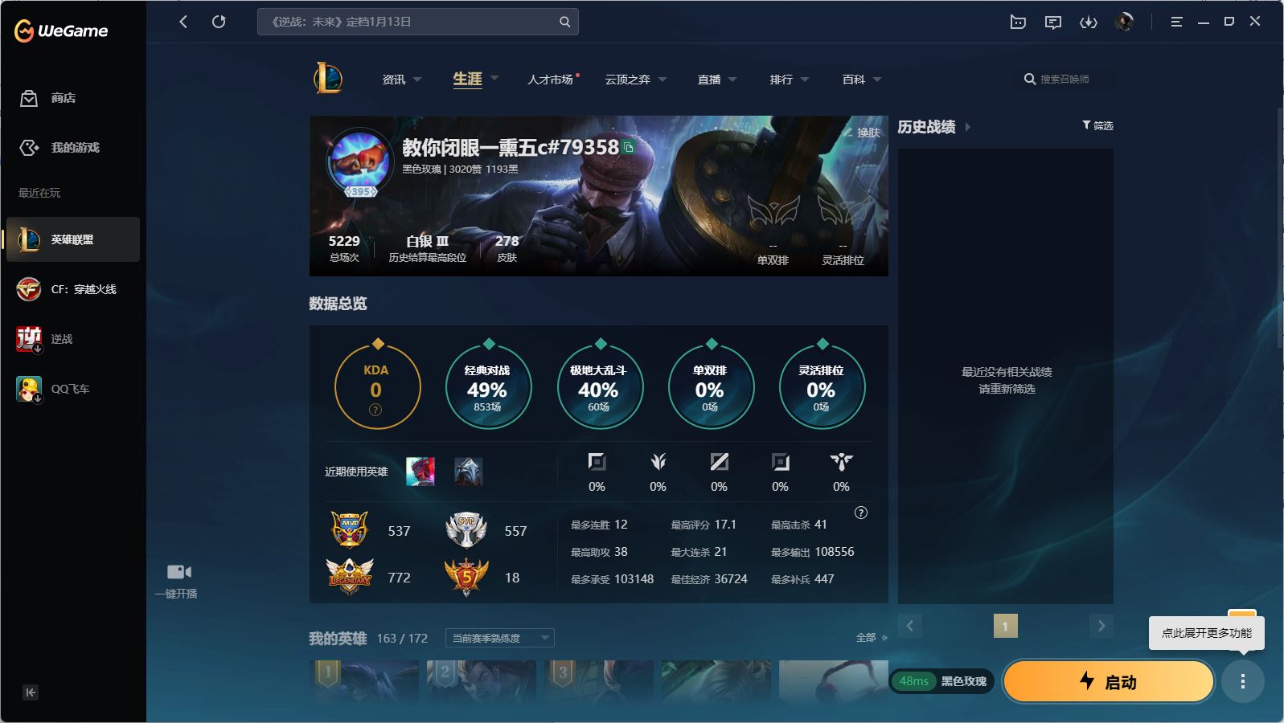Screen dimensions: 1284x723
Task: Open the 当前赛季熟练度 combo box
Action: tap(499, 638)
